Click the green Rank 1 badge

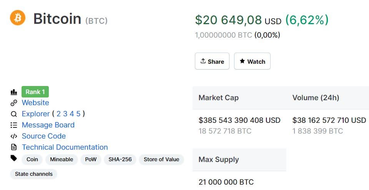pyautogui.click(x=35, y=92)
